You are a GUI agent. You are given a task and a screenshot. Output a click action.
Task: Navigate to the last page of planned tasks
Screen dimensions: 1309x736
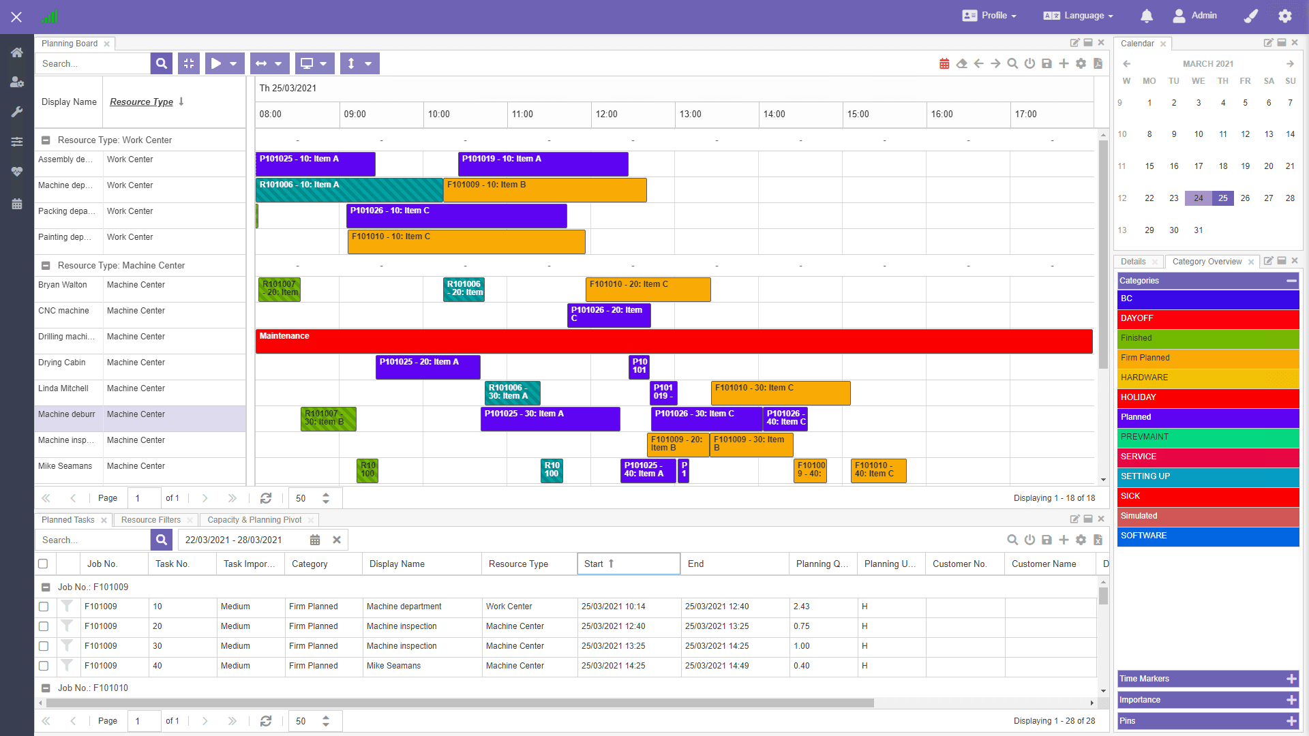point(232,720)
